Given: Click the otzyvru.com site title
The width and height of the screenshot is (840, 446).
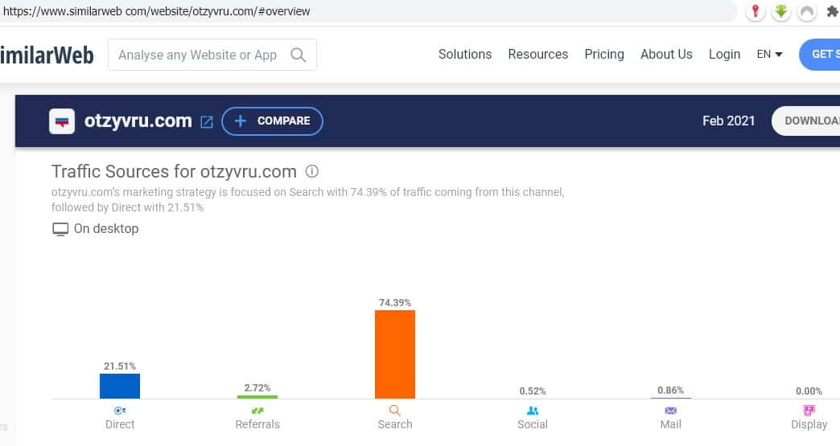Looking at the screenshot, I should [138, 121].
